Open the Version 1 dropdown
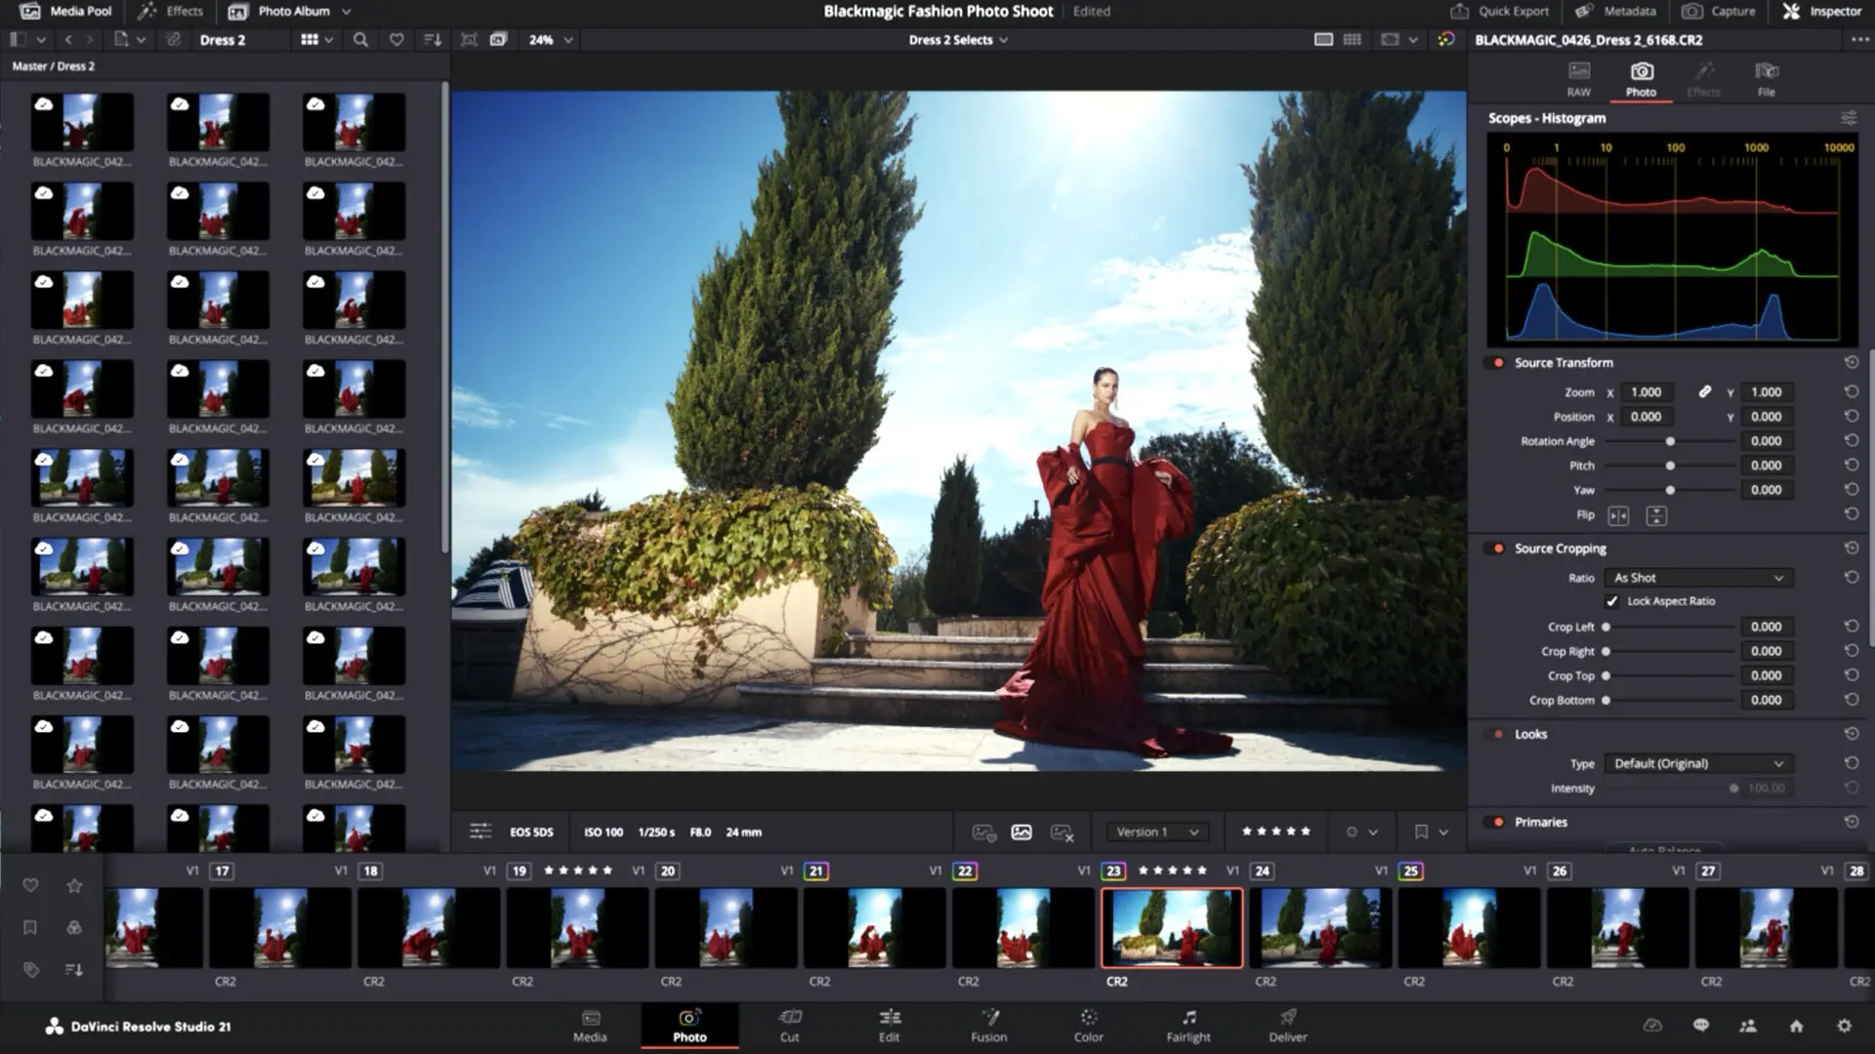This screenshot has width=1875, height=1054. point(1156,831)
